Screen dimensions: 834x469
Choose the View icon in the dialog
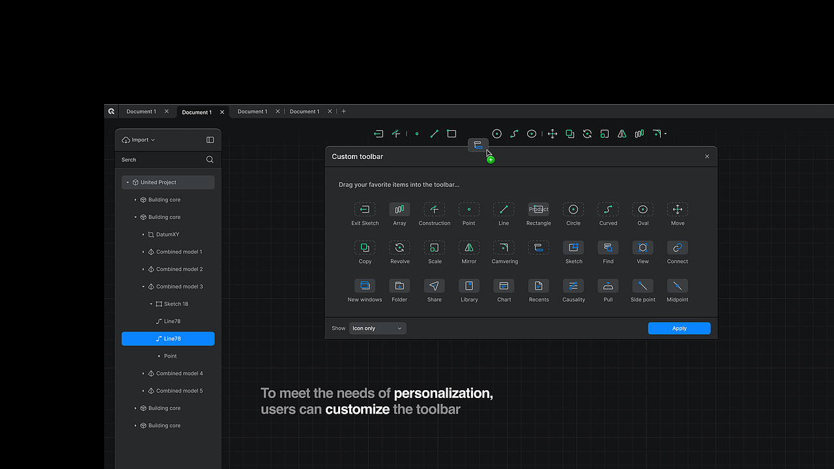point(643,248)
